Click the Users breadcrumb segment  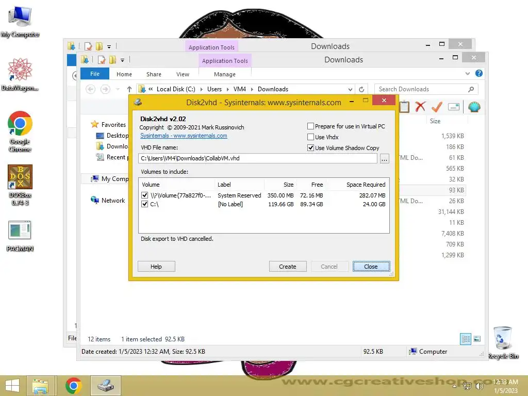click(x=214, y=89)
